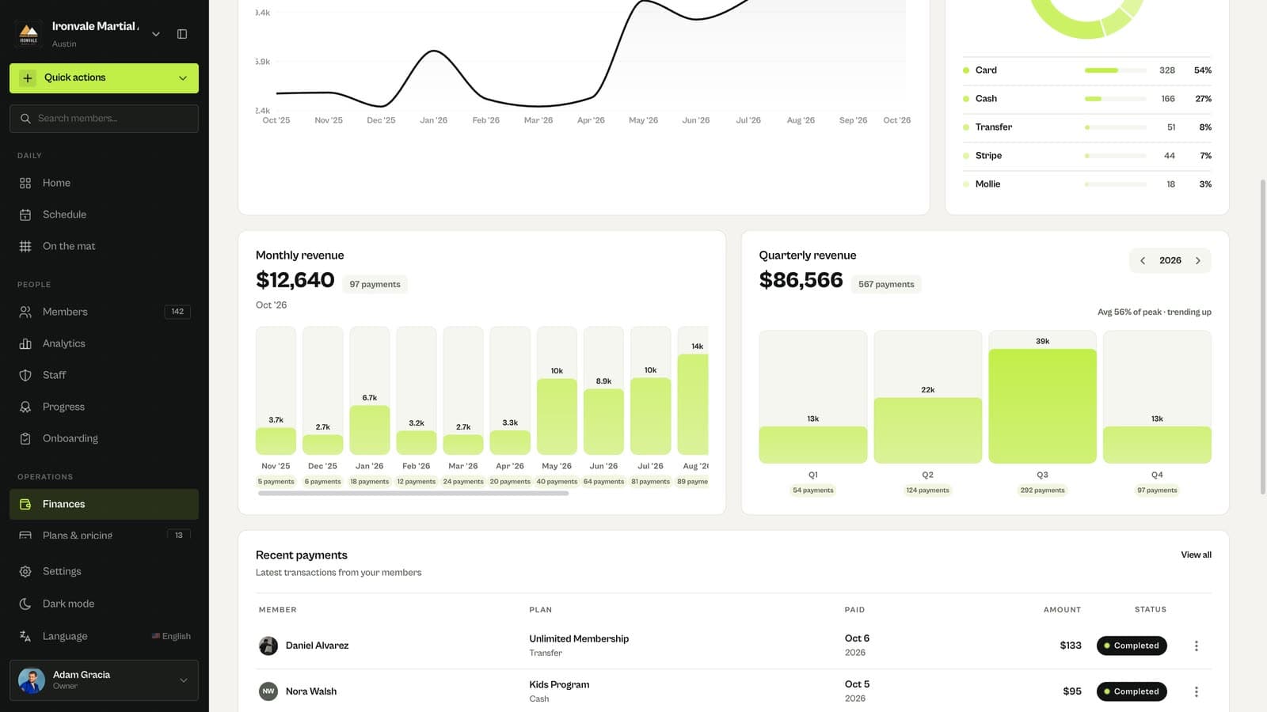Screen dimensions: 1267x712
Task: Click the 567 payments badge
Action: (886, 285)
